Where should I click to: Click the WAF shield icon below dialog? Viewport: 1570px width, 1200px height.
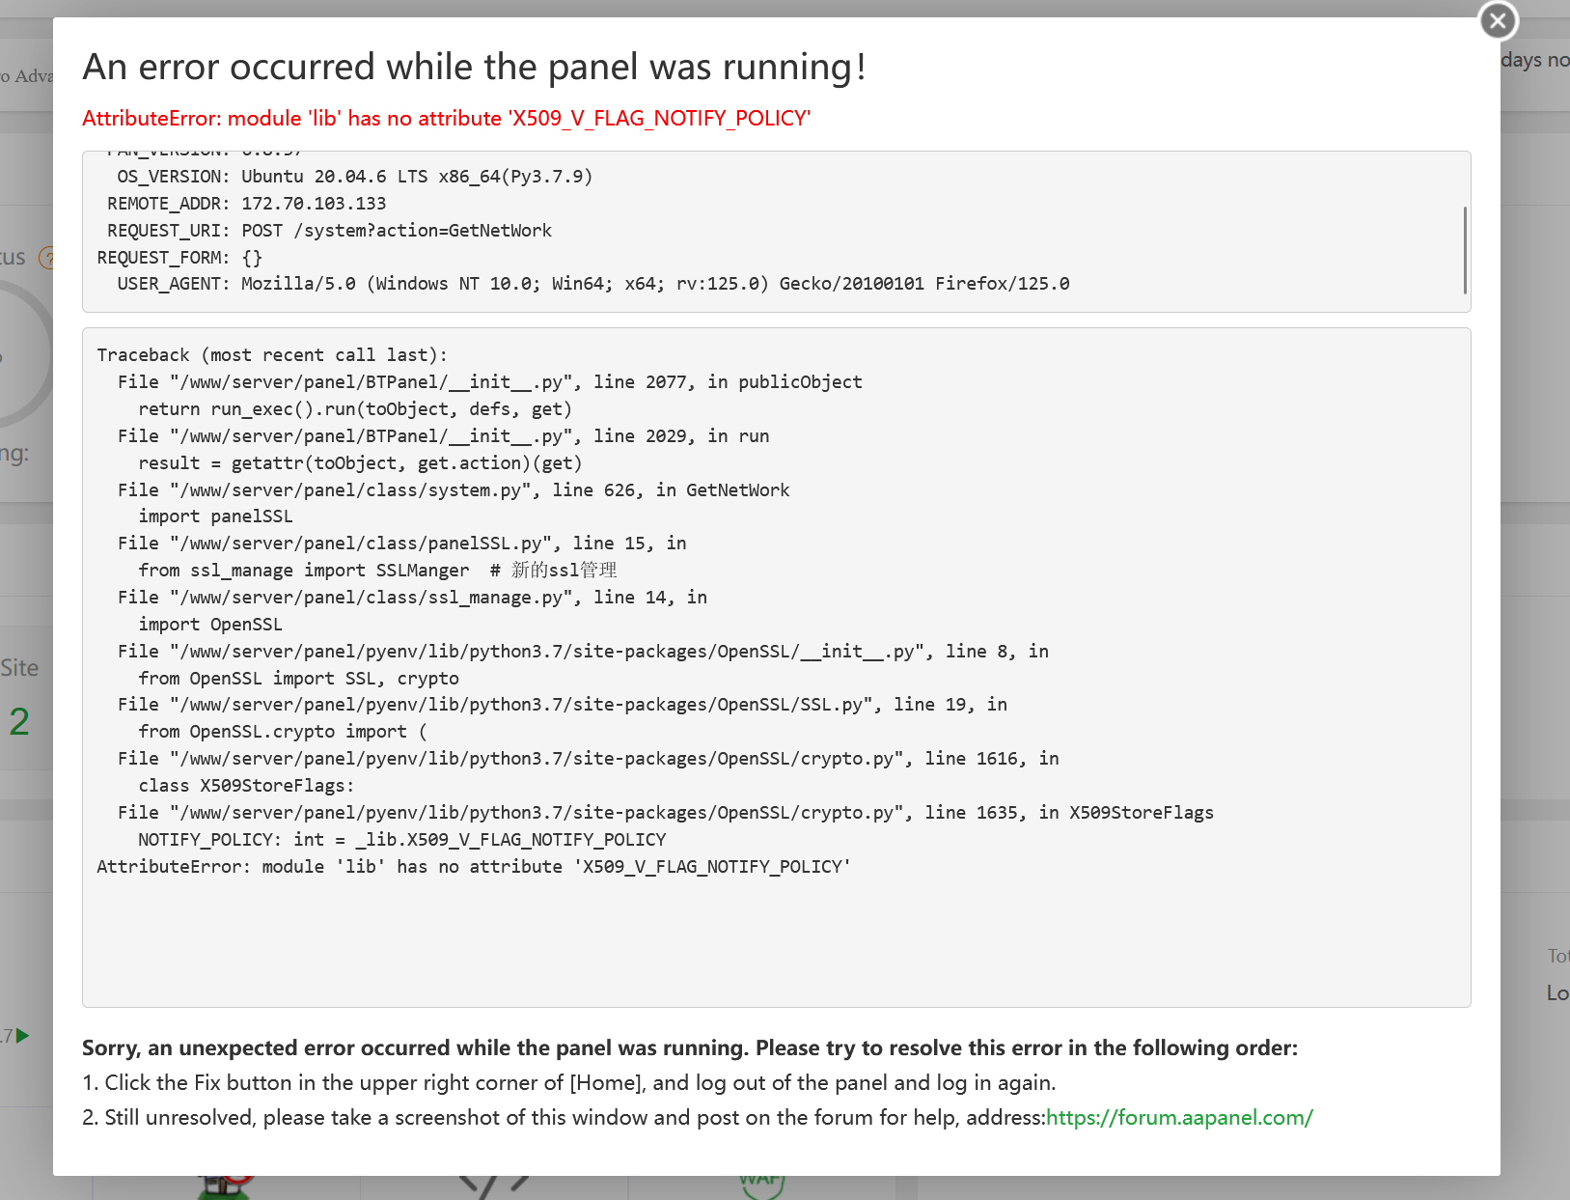(761, 1185)
